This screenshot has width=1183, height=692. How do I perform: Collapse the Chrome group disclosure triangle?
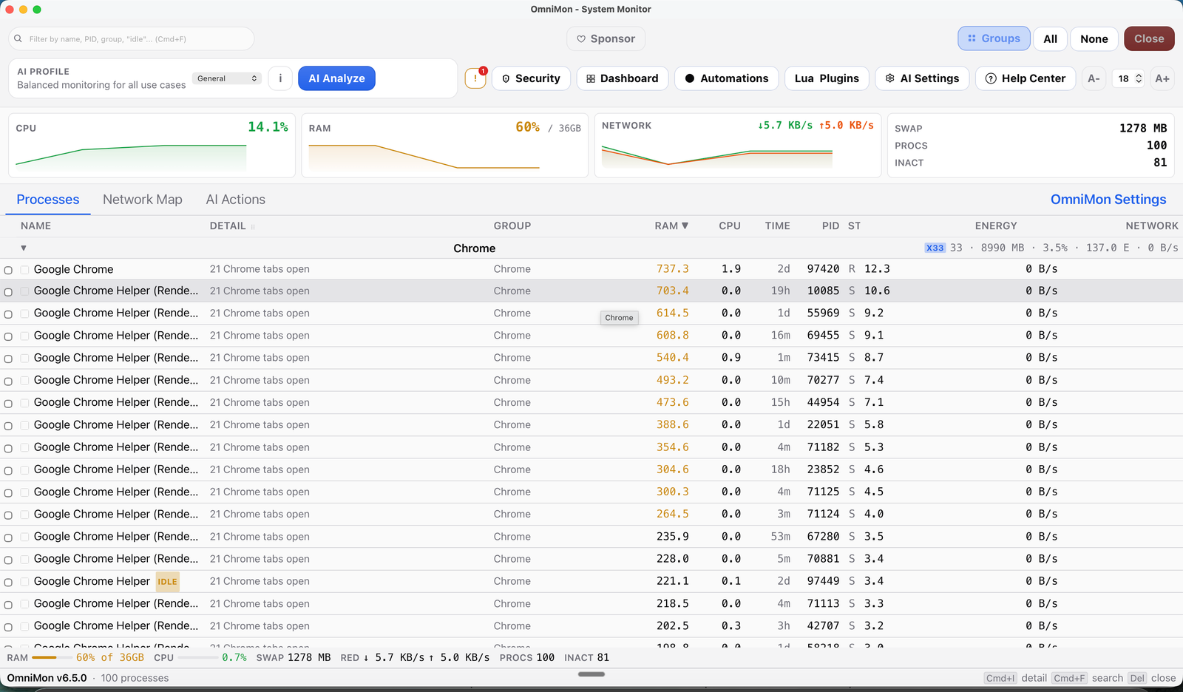pyautogui.click(x=24, y=248)
